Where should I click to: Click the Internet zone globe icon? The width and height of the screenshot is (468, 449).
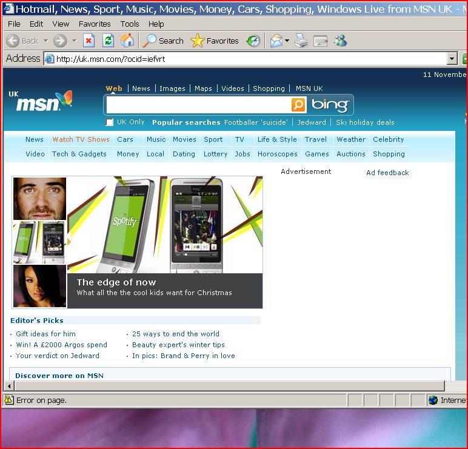coord(433,400)
